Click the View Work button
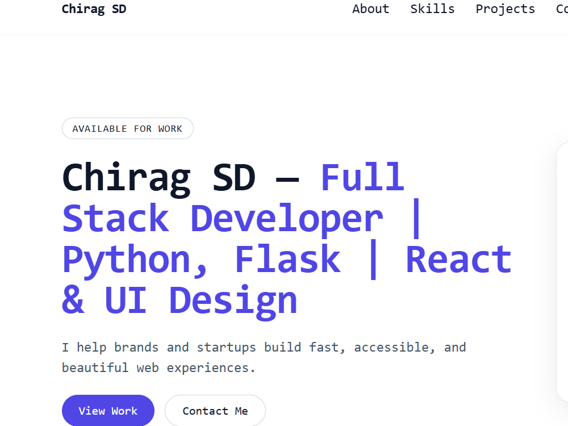This screenshot has width=568, height=426. pos(108,411)
